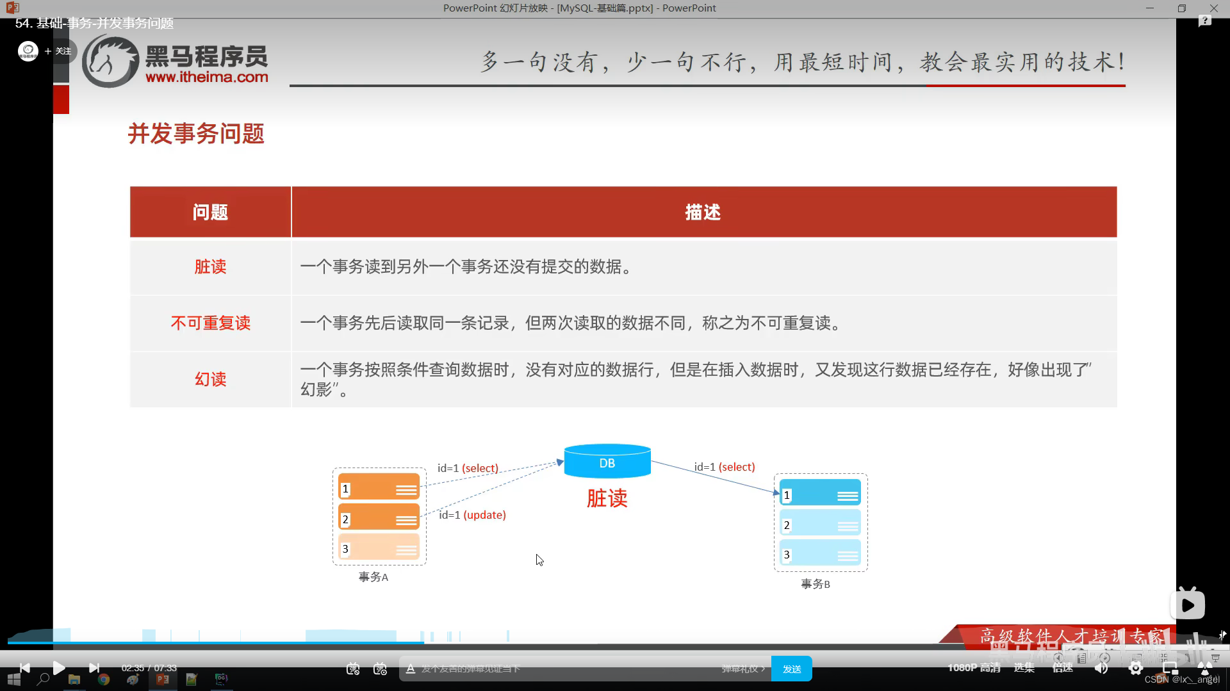This screenshot has height=691, width=1230.
Task: Click the 关注 follow button
Action: [x=63, y=51]
